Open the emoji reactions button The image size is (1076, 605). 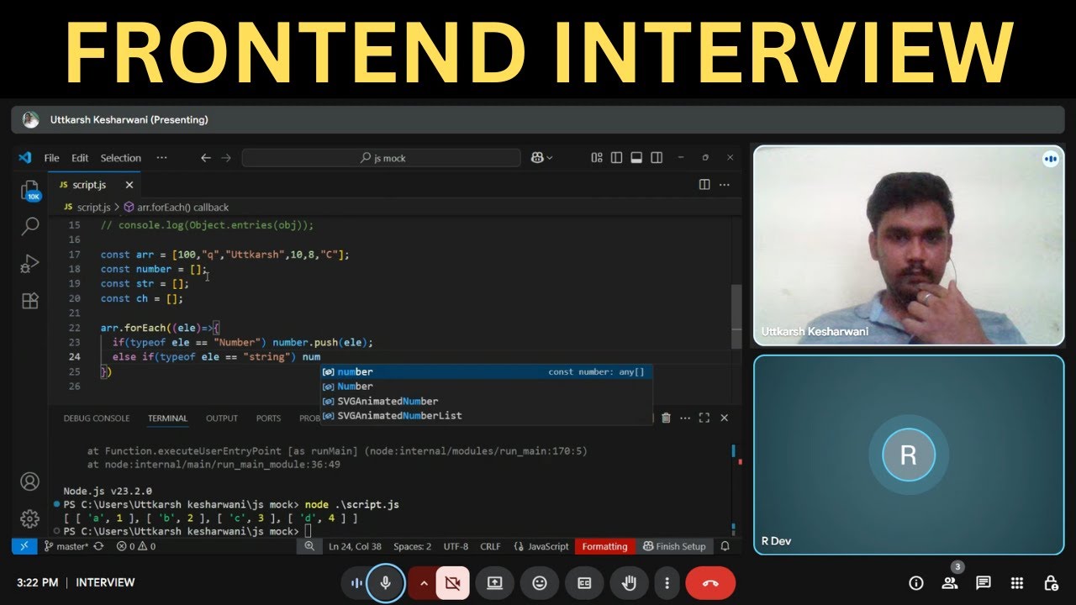coord(540,583)
